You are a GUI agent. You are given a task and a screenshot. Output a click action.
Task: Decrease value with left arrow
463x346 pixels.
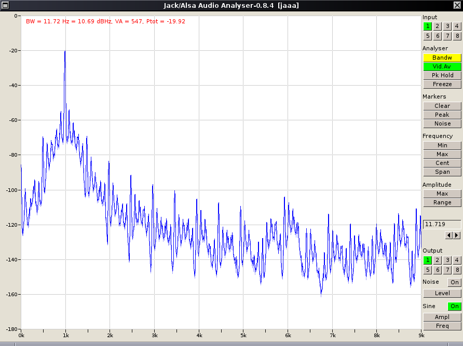[x=449, y=236]
